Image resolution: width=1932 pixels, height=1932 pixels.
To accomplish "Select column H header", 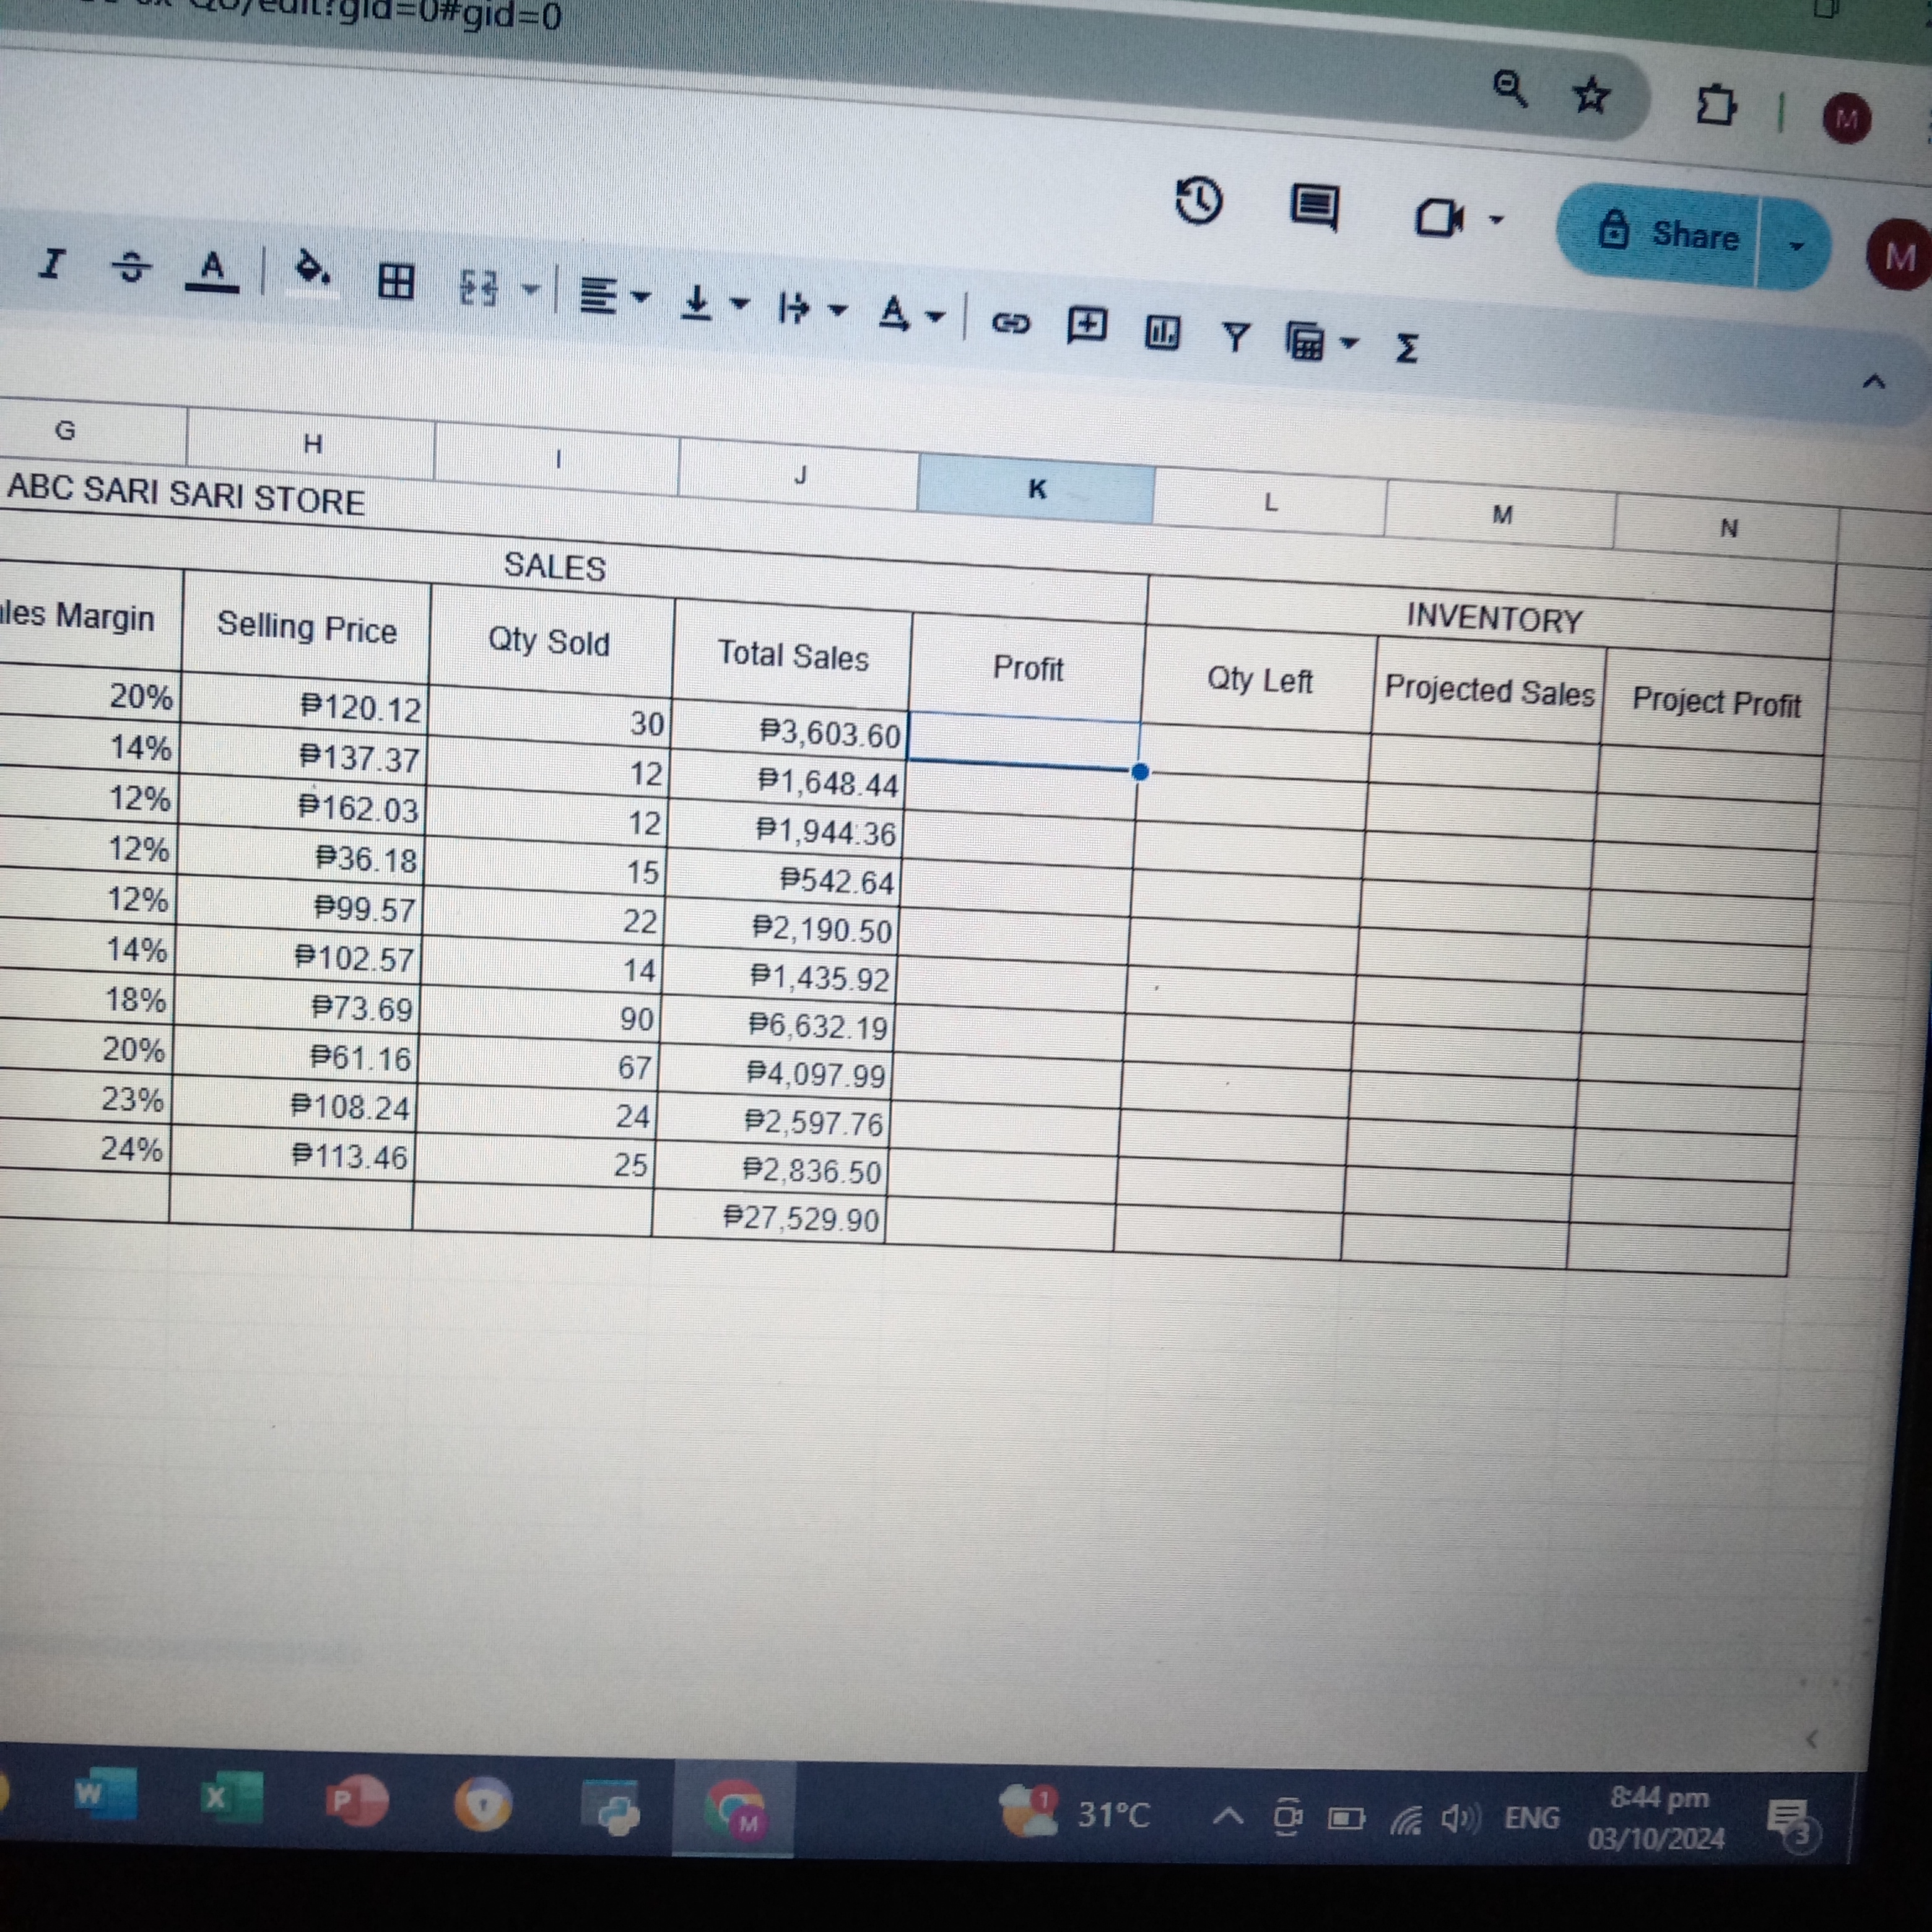I will [312, 443].
